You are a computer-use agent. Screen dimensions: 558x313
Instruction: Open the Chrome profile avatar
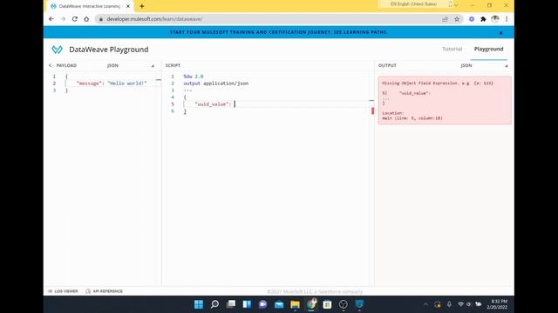(495, 19)
